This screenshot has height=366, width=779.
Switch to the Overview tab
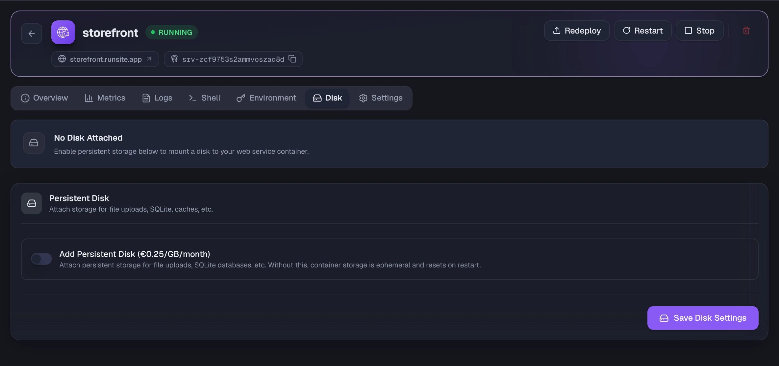tap(44, 98)
